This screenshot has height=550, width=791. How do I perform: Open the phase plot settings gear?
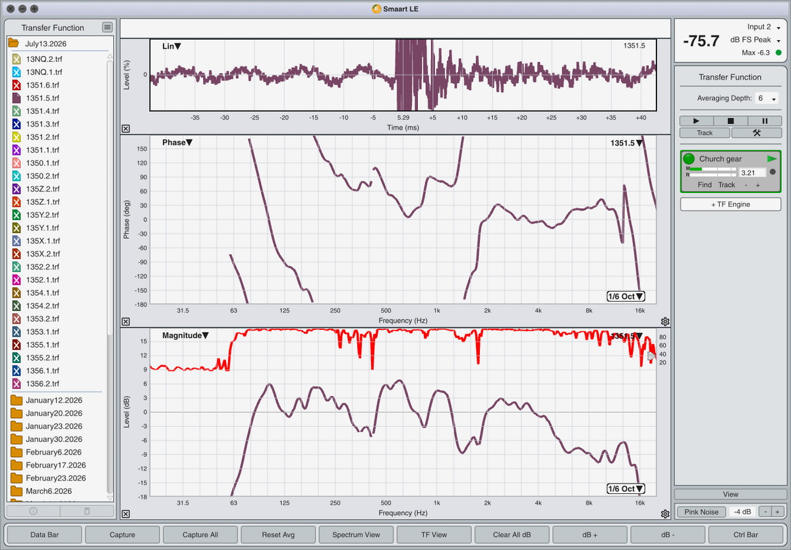[x=665, y=321]
